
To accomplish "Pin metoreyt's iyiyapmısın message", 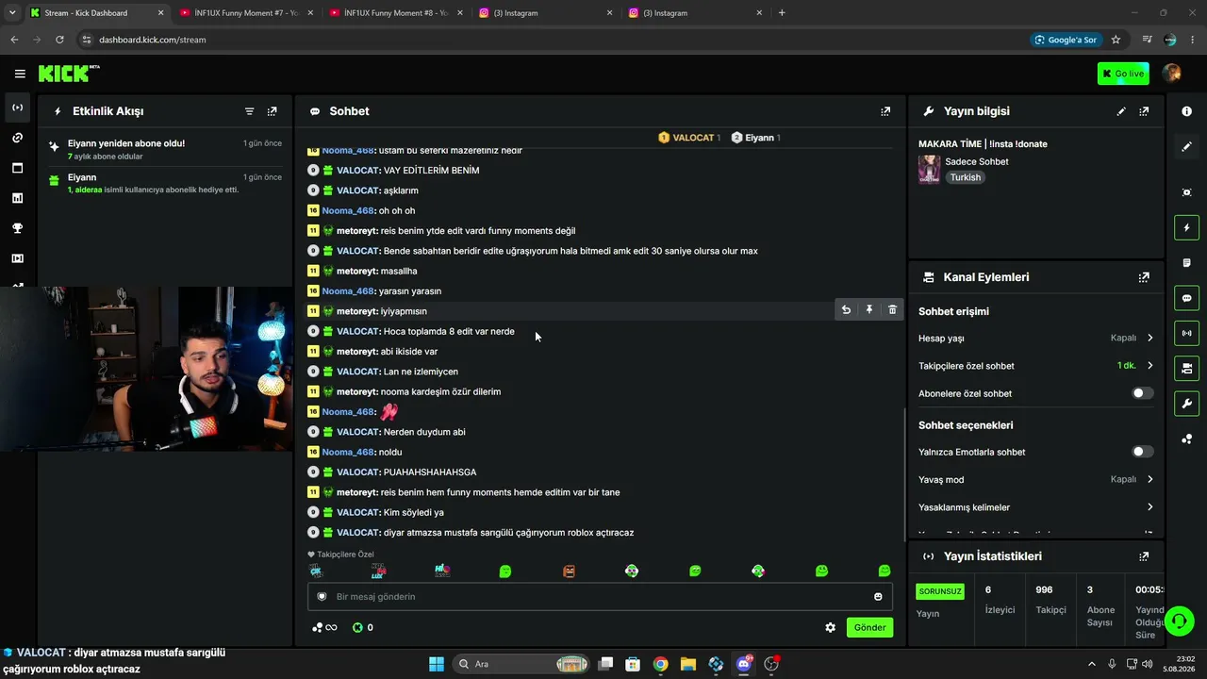I will tap(869, 310).
